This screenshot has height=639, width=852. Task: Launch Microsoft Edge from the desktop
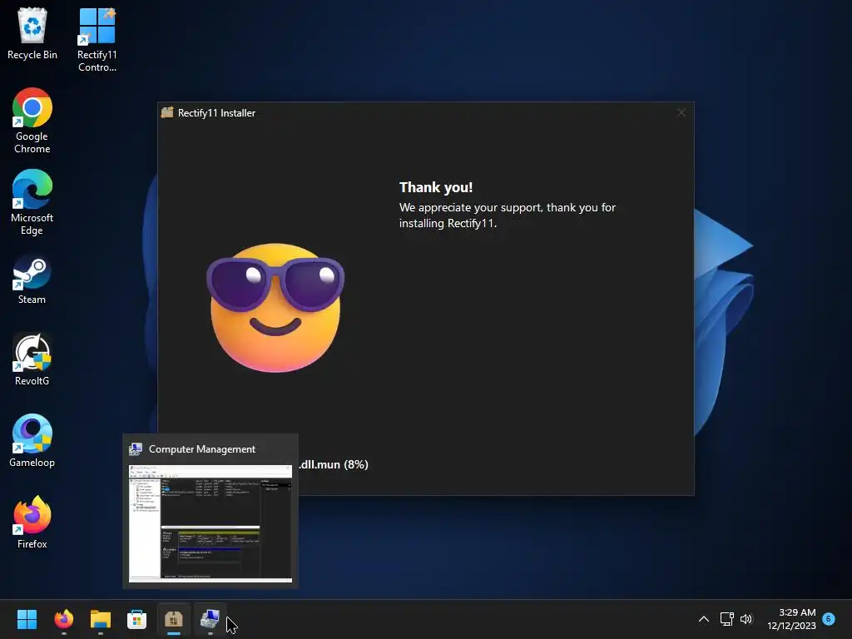(x=32, y=202)
